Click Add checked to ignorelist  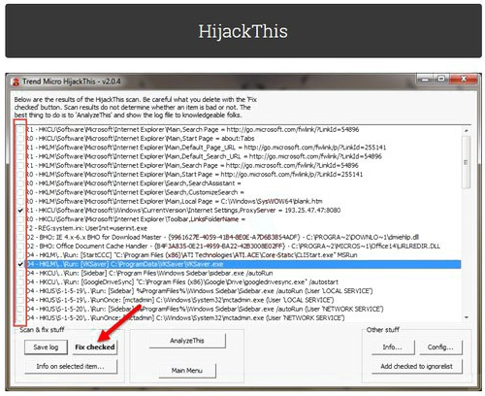[x=417, y=367]
